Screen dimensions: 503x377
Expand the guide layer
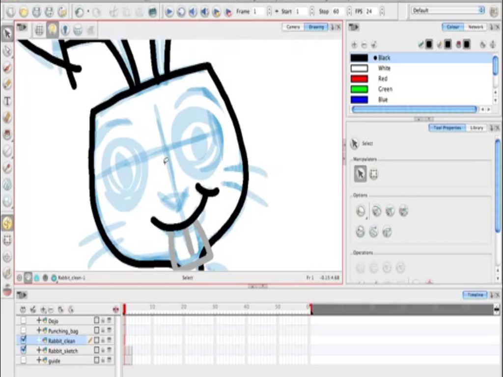[39, 360]
